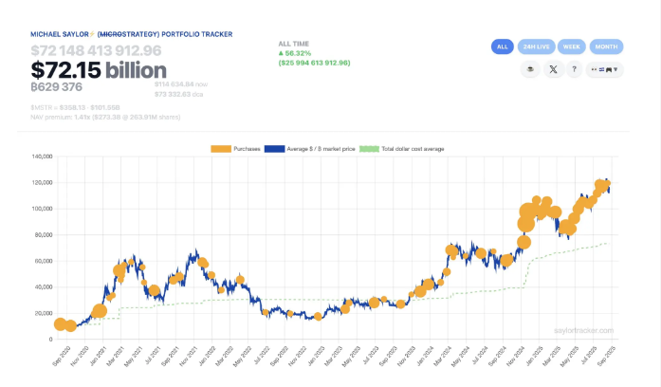Click the saylortracker.com watermark on chart
Screen dimensions: 661x387
pos(583,331)
